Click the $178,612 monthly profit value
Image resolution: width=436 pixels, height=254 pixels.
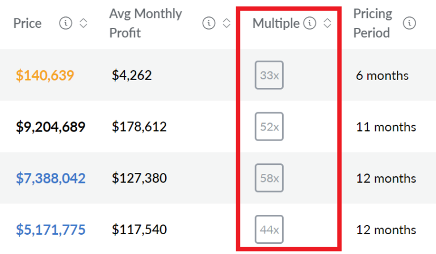pos(139,127)
